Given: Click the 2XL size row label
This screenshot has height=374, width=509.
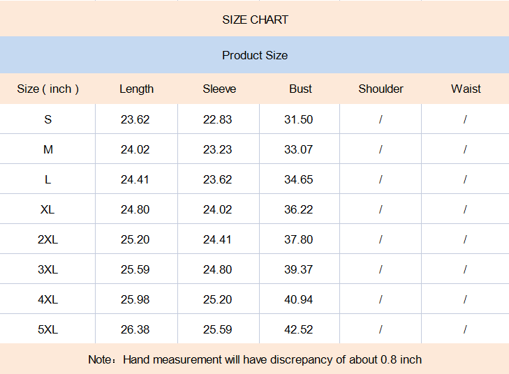Looking at the screenshot, I should [47, 239].
